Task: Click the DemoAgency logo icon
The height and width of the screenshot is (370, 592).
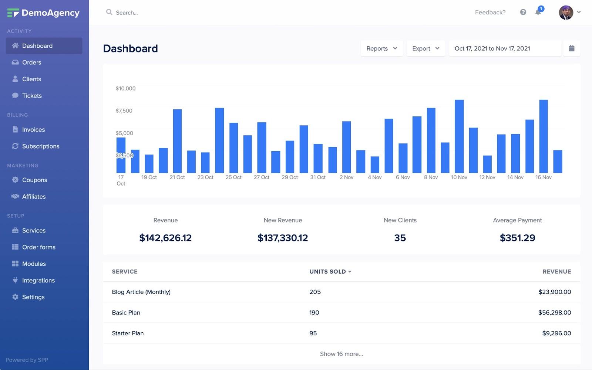Action: click(x=13, y=13)
